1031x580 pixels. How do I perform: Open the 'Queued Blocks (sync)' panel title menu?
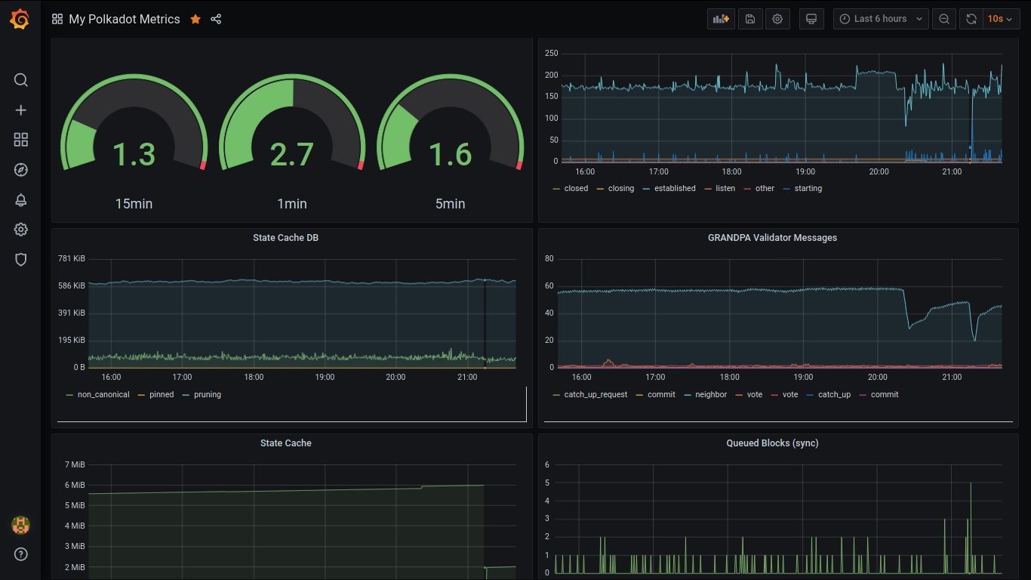(772, 443)
